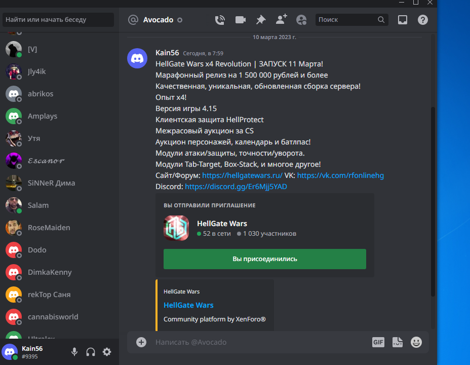Mute the microphone
This screenshot has height=365, width=470.
coord(74,352)
